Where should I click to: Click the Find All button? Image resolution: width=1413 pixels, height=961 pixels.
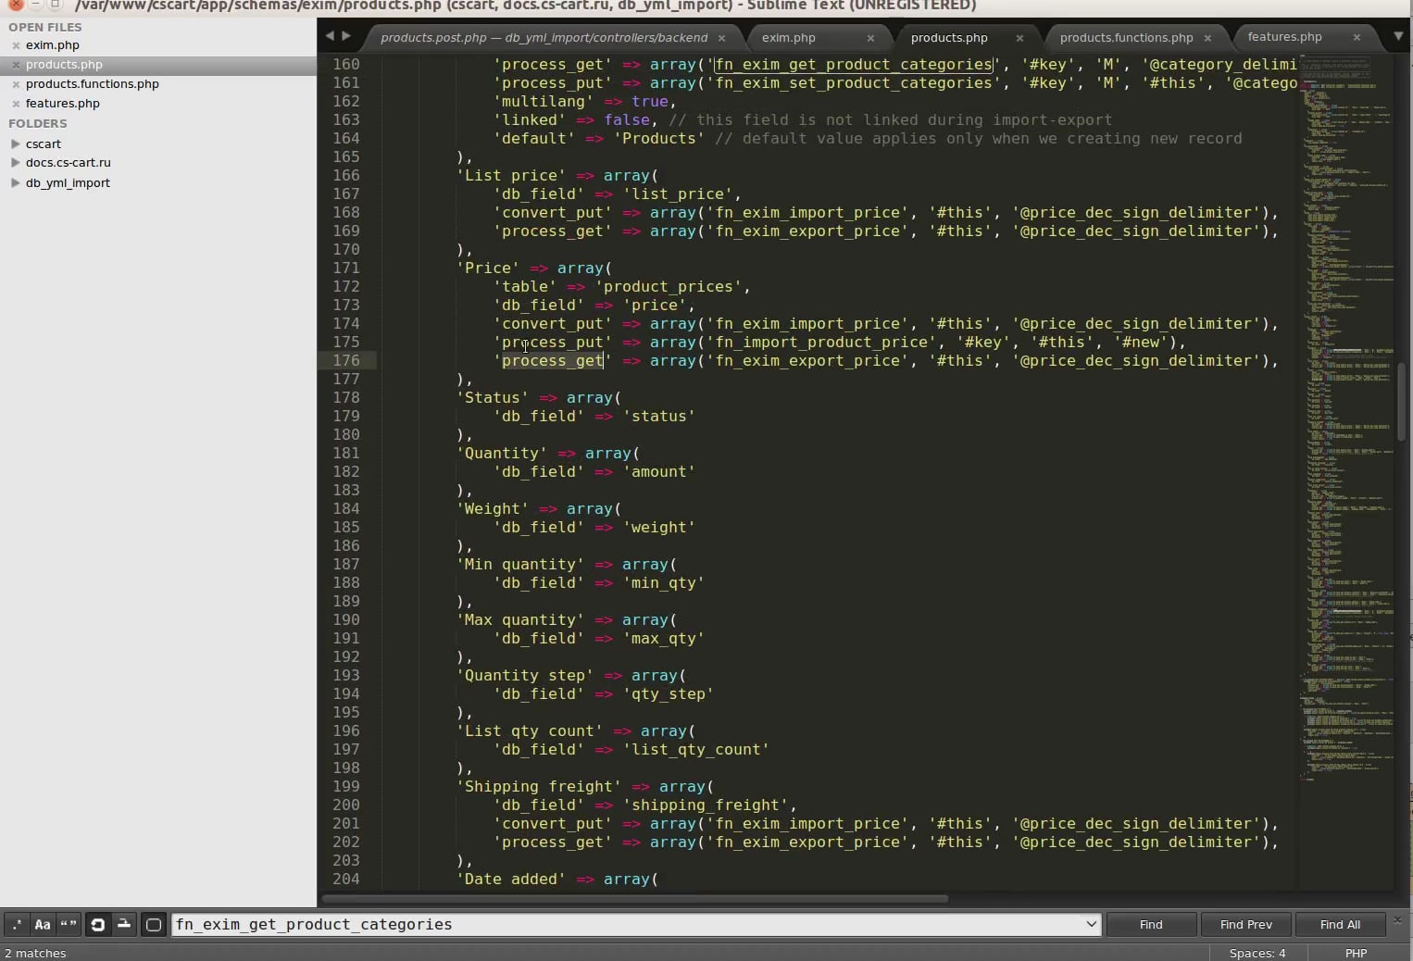click(1340, 924)
